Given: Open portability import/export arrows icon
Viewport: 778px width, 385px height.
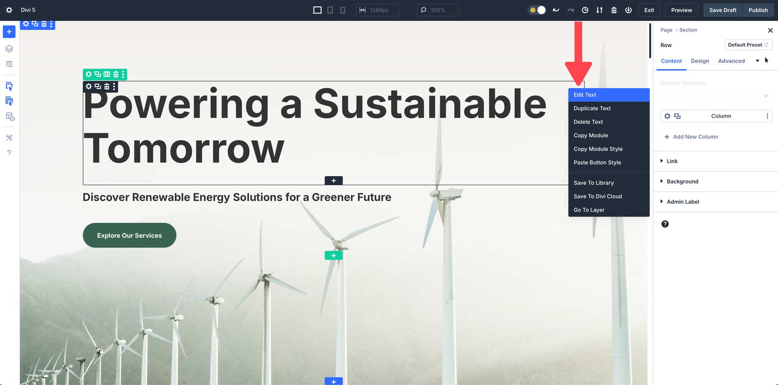Looking at the screenshot, I should pos(599,10).
